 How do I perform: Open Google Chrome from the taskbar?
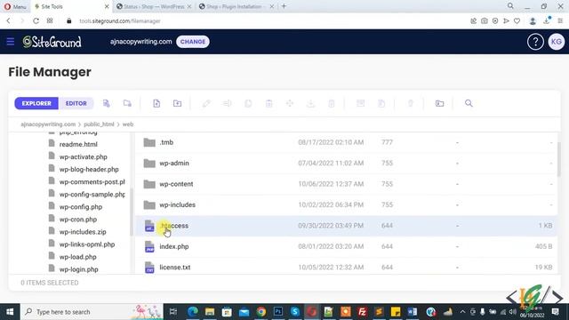point(260,312)
